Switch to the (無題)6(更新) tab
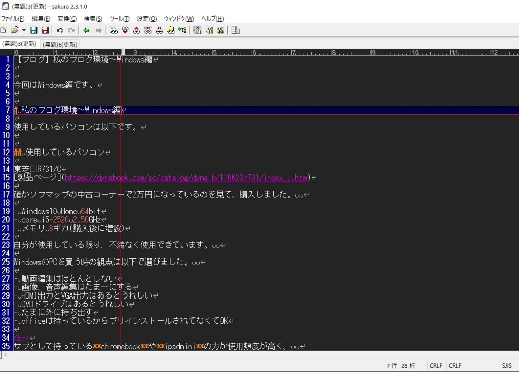 (x=60, y=44)
